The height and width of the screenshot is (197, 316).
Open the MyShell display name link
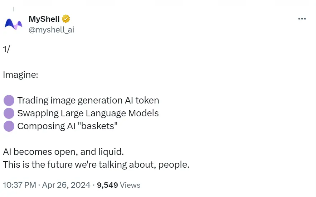point(44,19)
